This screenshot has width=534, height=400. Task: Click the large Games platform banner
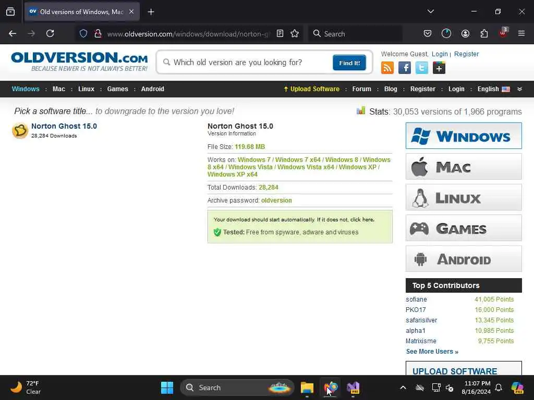(x=464, y=228)
